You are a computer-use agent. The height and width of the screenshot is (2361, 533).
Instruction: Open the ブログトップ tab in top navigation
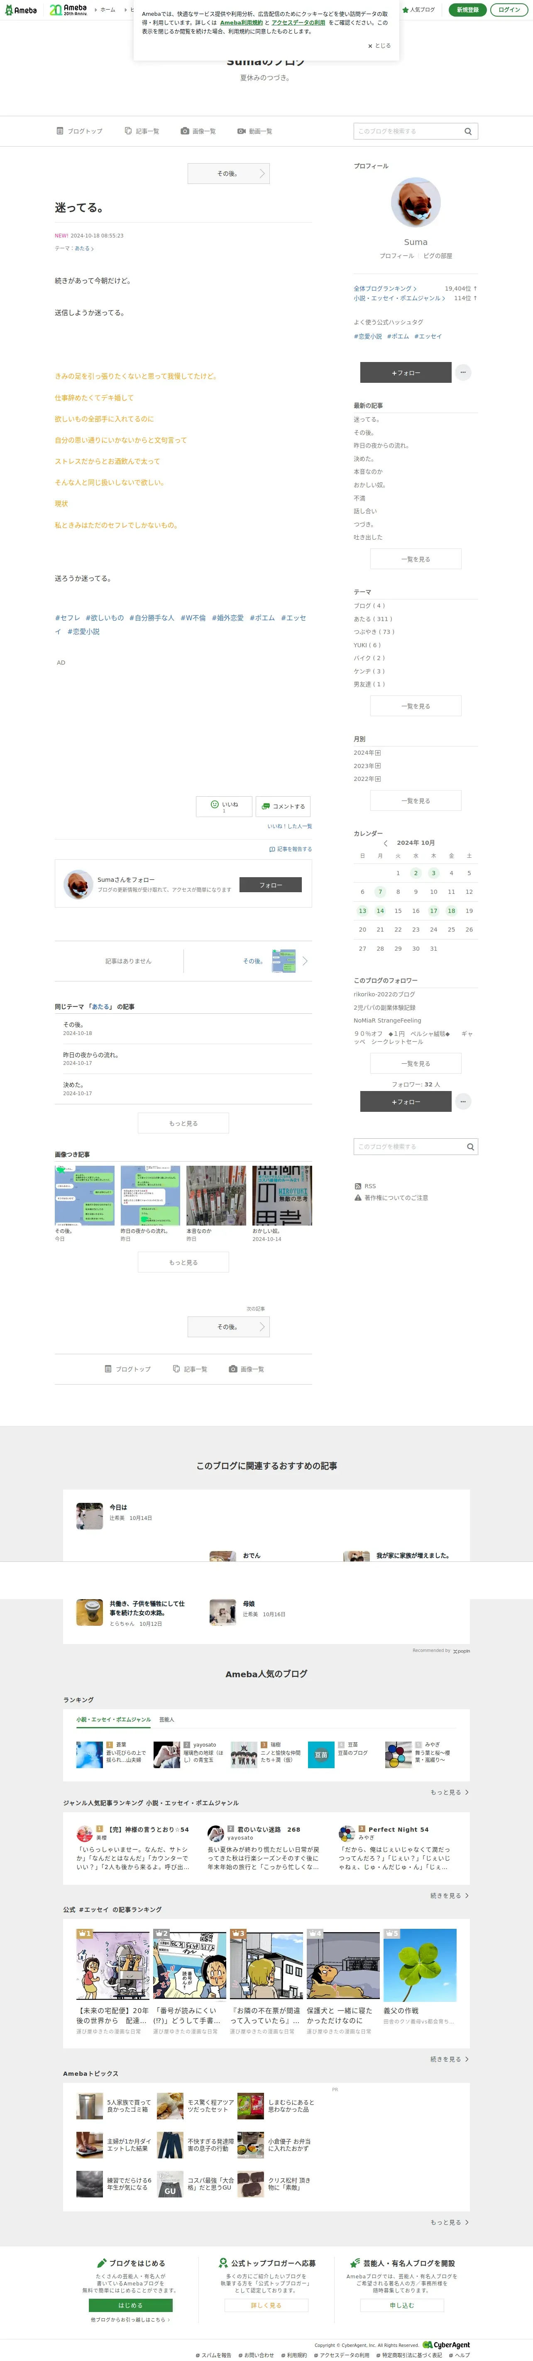click(80, 131)
